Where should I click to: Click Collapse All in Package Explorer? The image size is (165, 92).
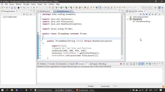click(24, 14)
